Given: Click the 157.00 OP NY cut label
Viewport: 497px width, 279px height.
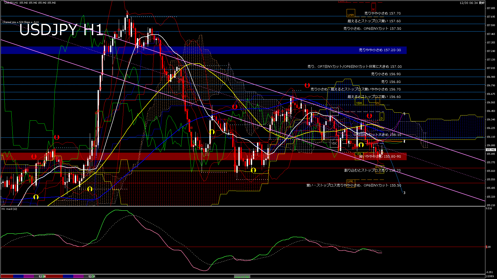Looking at the screenshot, I should coord(354,67).
